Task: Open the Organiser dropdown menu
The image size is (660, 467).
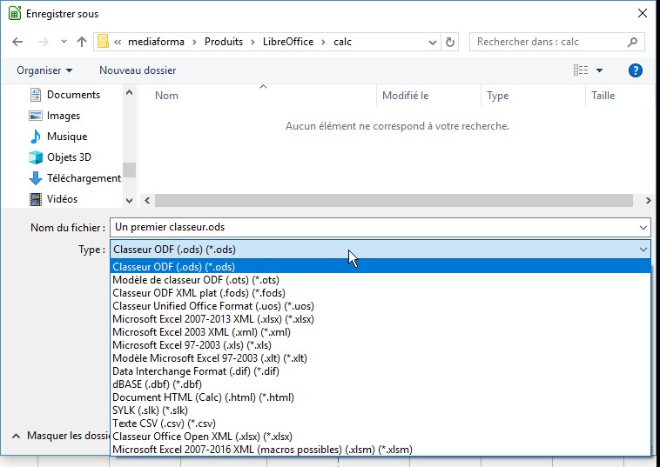Action: pyautogui.click(x=44, y=70)
